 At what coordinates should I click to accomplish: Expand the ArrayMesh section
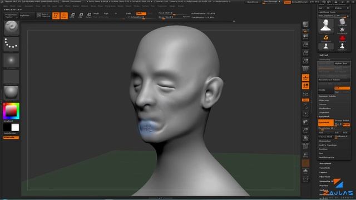coord(325,163)
